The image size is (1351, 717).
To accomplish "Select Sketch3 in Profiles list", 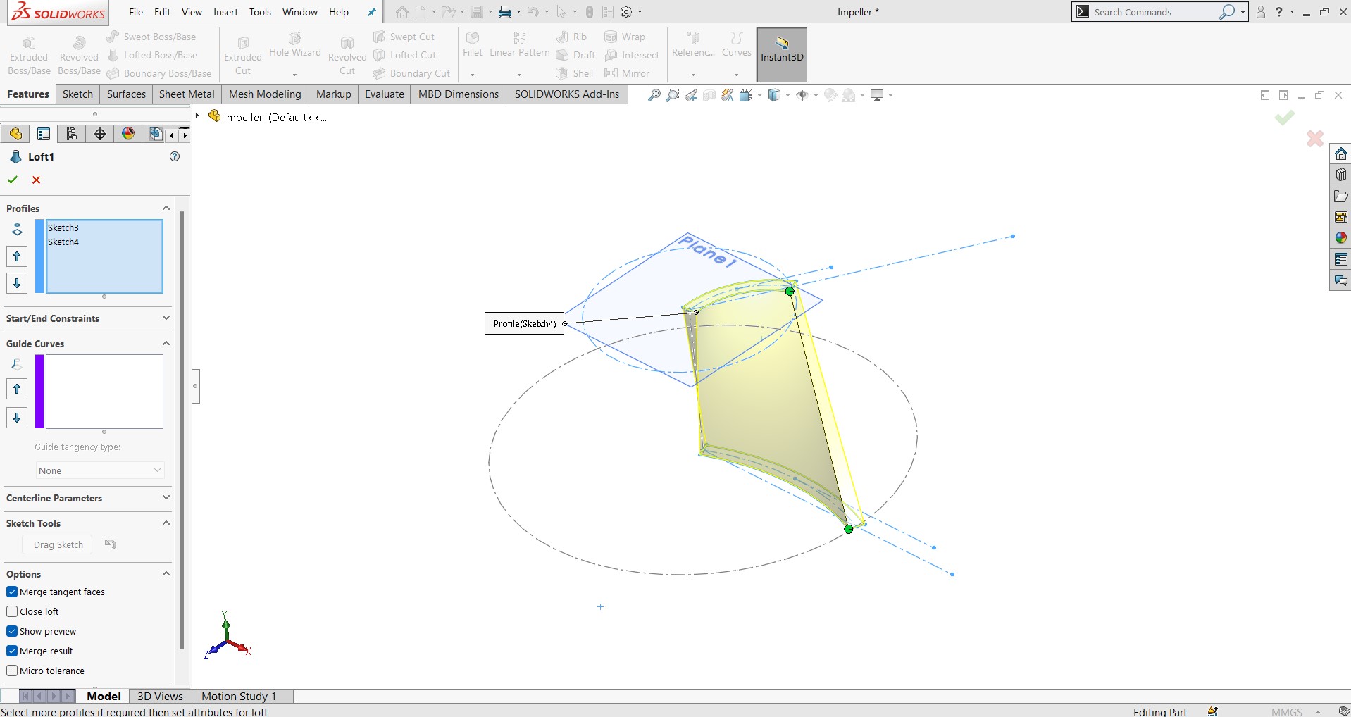I will pyautogui.click(x=63, y=227).
